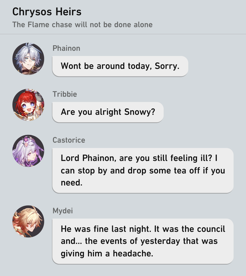This screenshot has width=246, height=276.
Task: Click the "Are you alright Snowy?" bubble
Action: point(108,112)
